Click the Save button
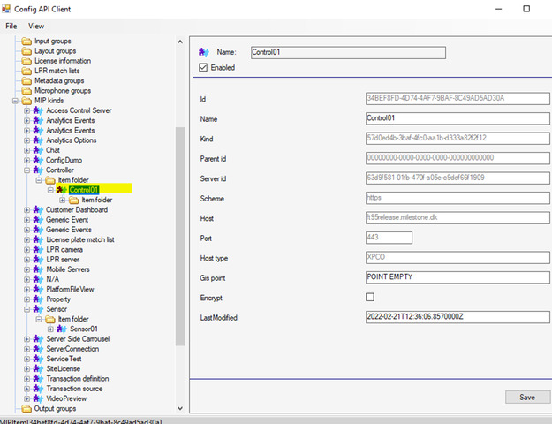The width and height of the screenshot is (552, 424). coord(527,397)
